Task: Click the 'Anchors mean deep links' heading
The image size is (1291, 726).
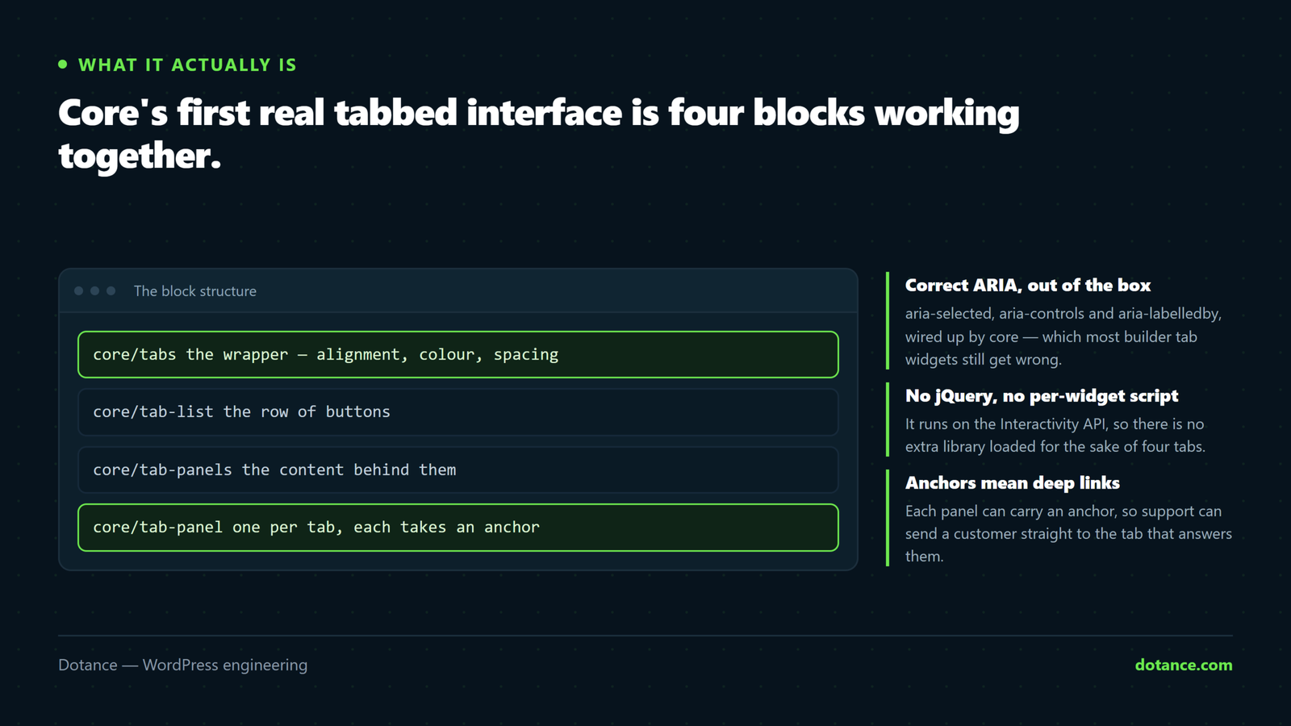Action: pyautogui.click(x=1012, y=482)
